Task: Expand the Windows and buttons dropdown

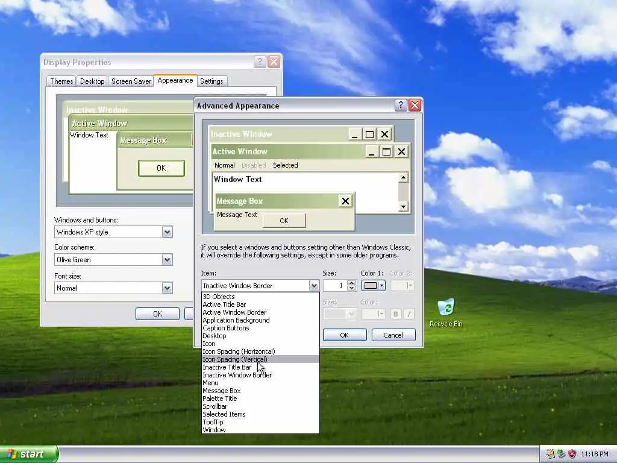Action: pyautogui.click(x=168, y=232)
